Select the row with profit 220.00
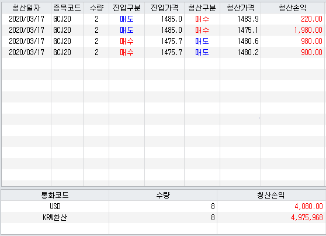Screen dimensions: 326x236 164,19
